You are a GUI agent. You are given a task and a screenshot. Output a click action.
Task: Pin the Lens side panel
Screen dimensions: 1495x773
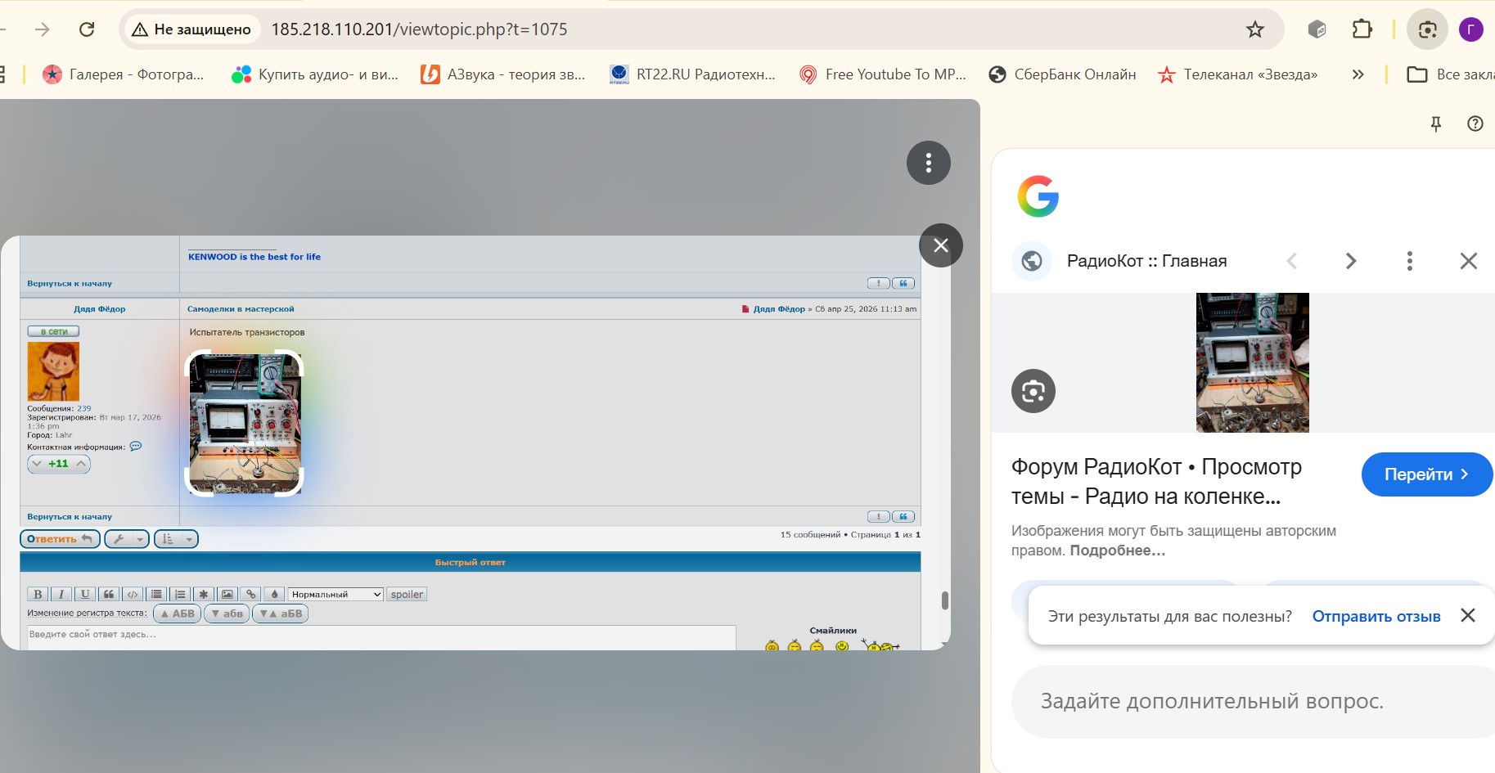click(1435, 124)
